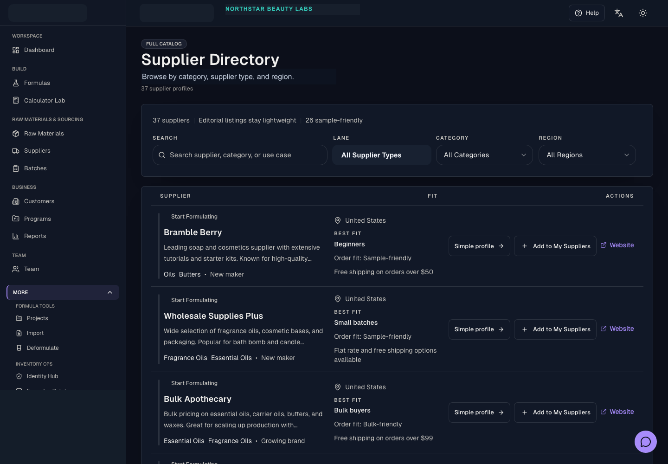Expand the All Regions dropdown
This screenshot has width=668, height=464.
click(x=587, y=155)
